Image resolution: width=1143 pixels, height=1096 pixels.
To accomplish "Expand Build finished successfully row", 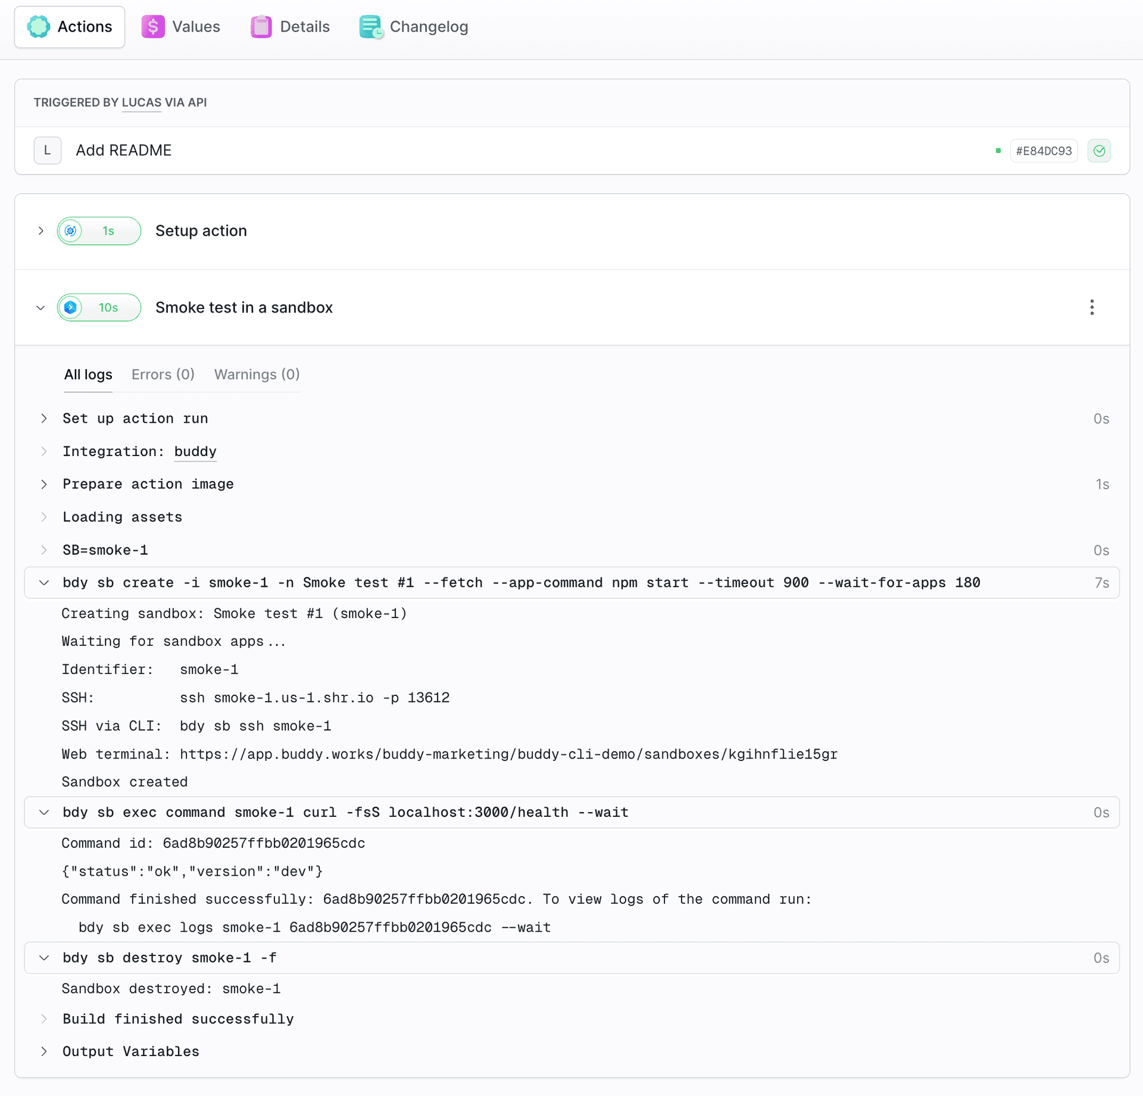I will click(44, 1019).
